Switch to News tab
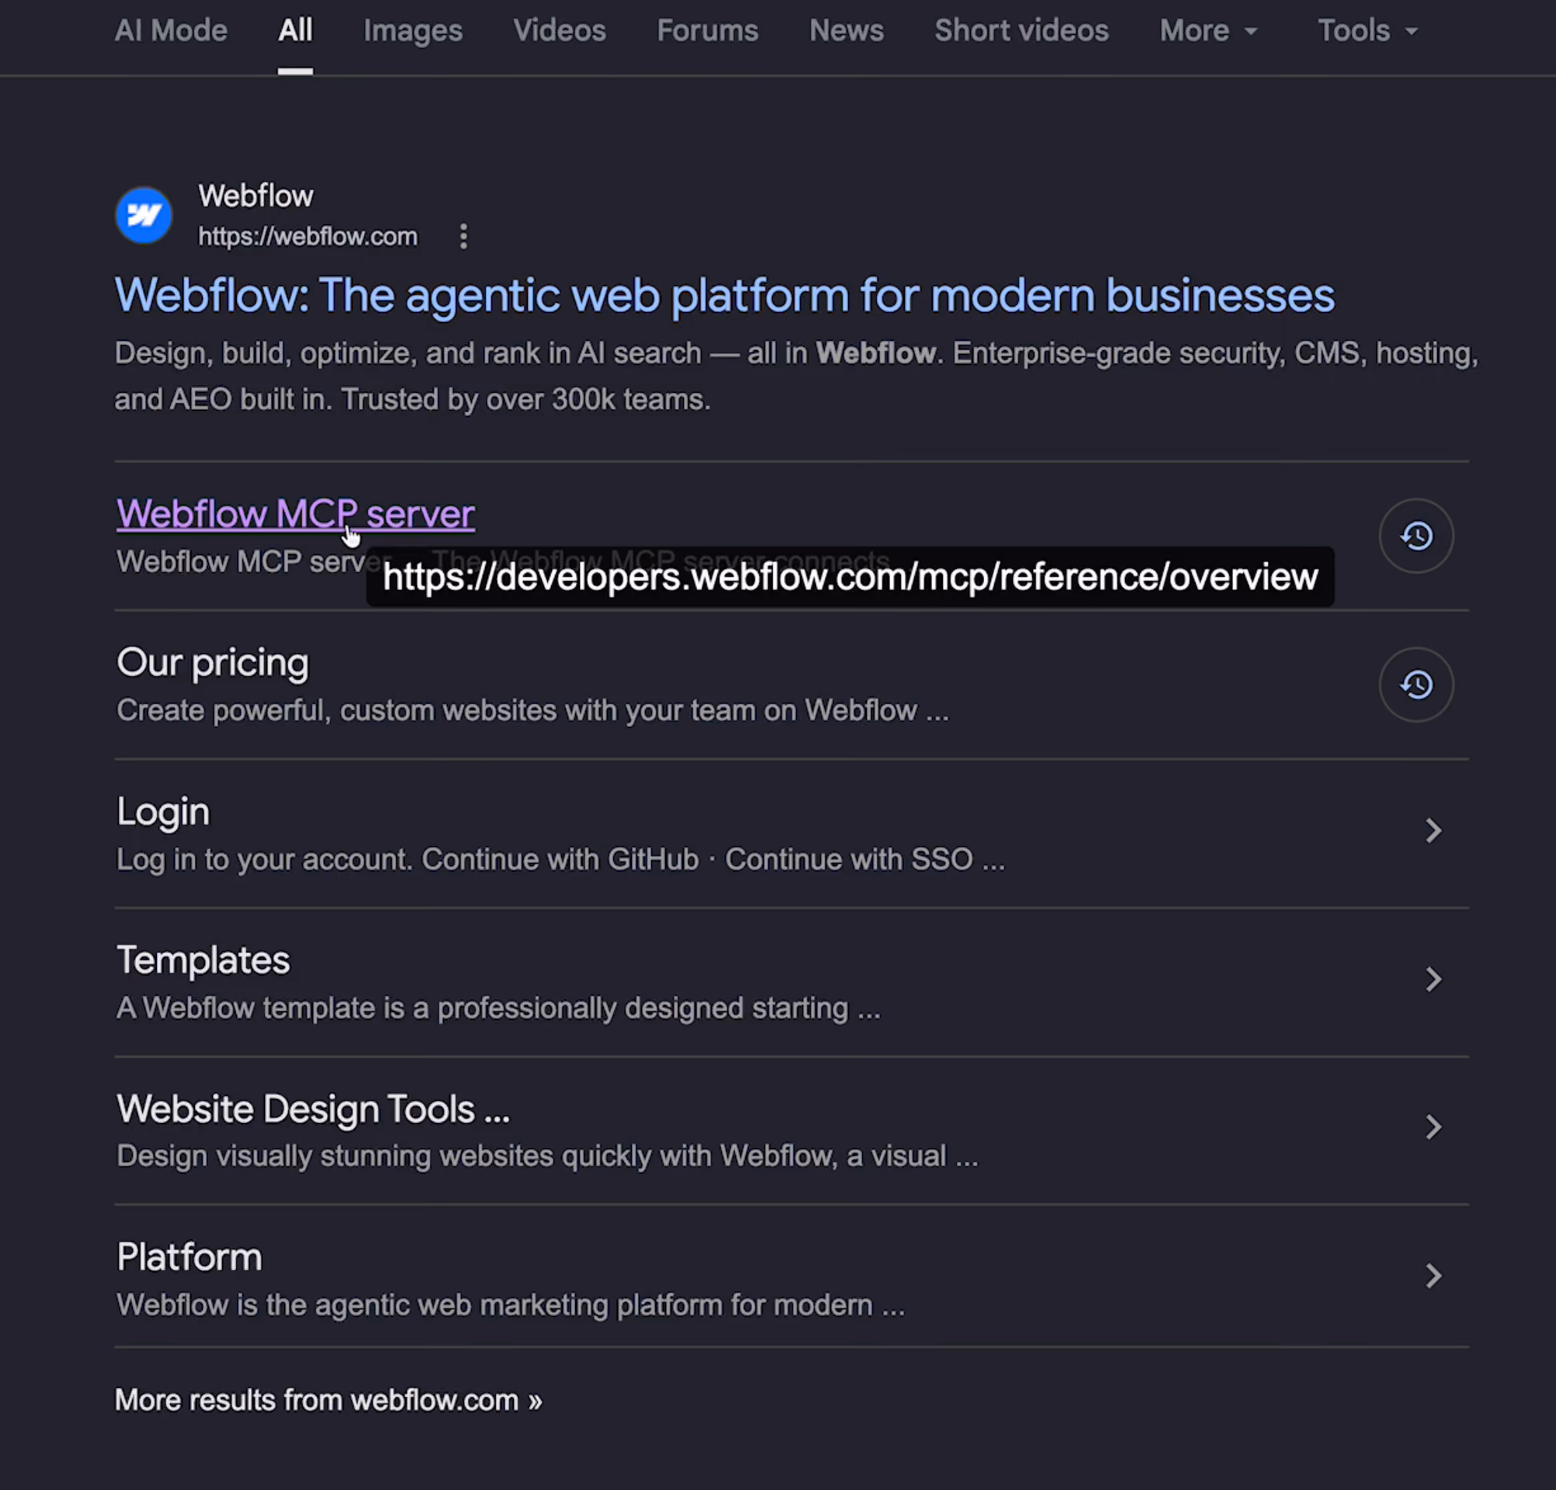This screenshot has width=1556, height=1490. [x=846, y=31]
